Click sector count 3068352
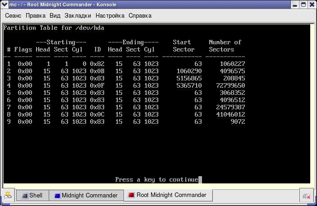 233,93
